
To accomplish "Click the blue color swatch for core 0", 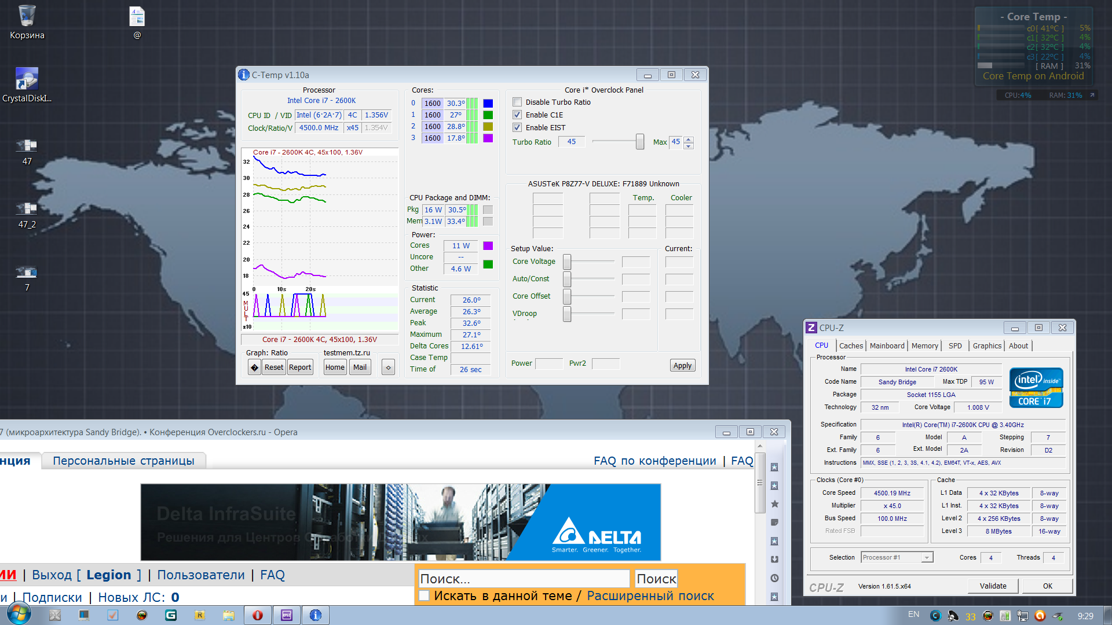I will (488, 103).
